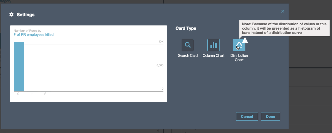Select the Search Card magnifier icon
The width and height of the screenshot is (332, 133).
tap(188, 45)
